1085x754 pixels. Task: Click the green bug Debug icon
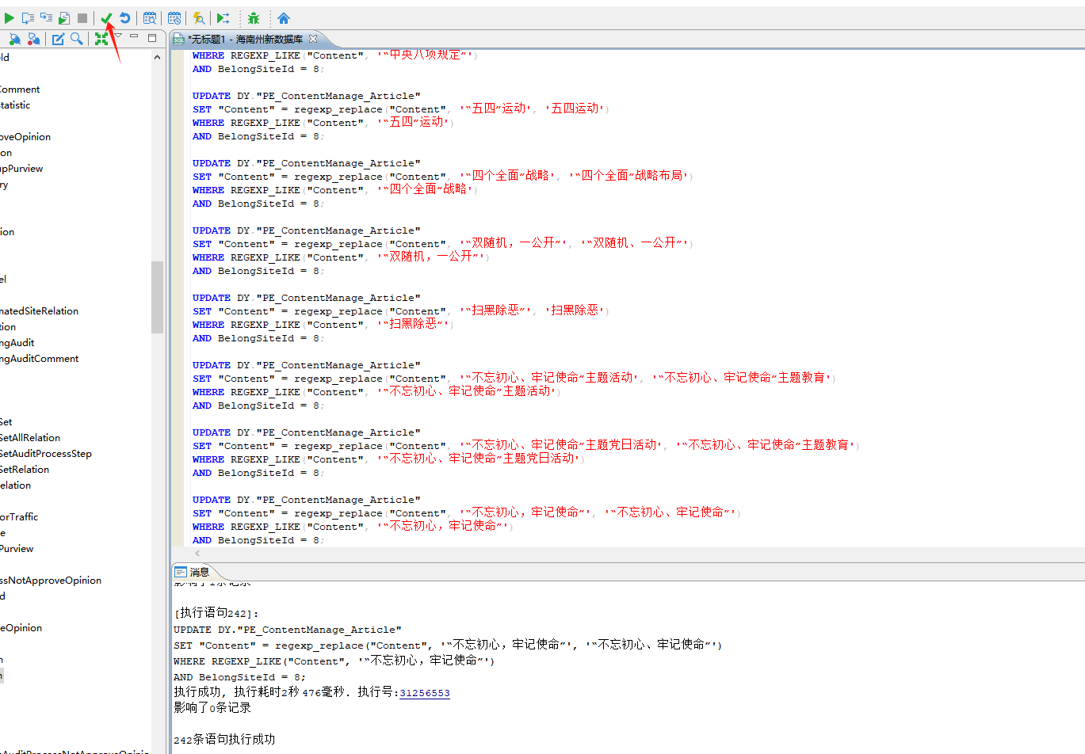[254, 17]
